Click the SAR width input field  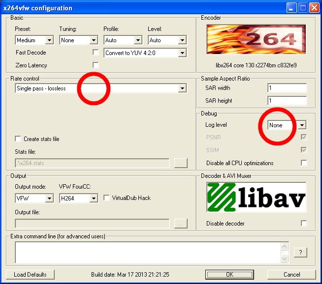[x=287, y=88]
